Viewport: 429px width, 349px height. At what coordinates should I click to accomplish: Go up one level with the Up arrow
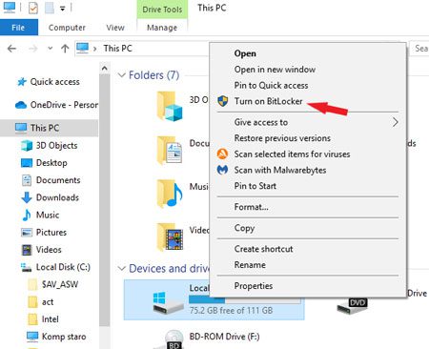pos(65,49)
